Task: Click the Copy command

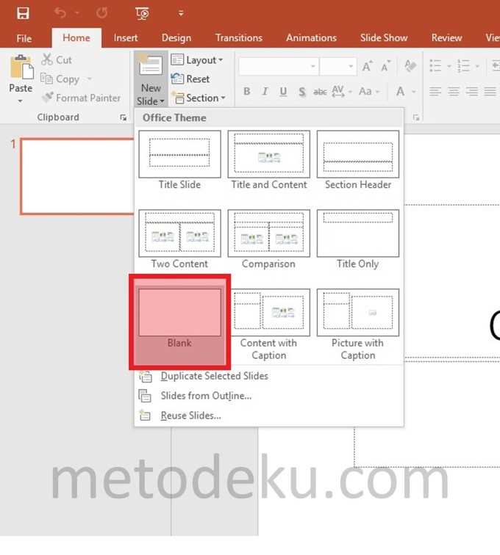Action: (x=60, y=79)
